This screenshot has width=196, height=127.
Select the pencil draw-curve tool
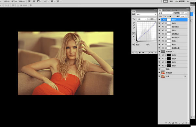click(134, 37)
